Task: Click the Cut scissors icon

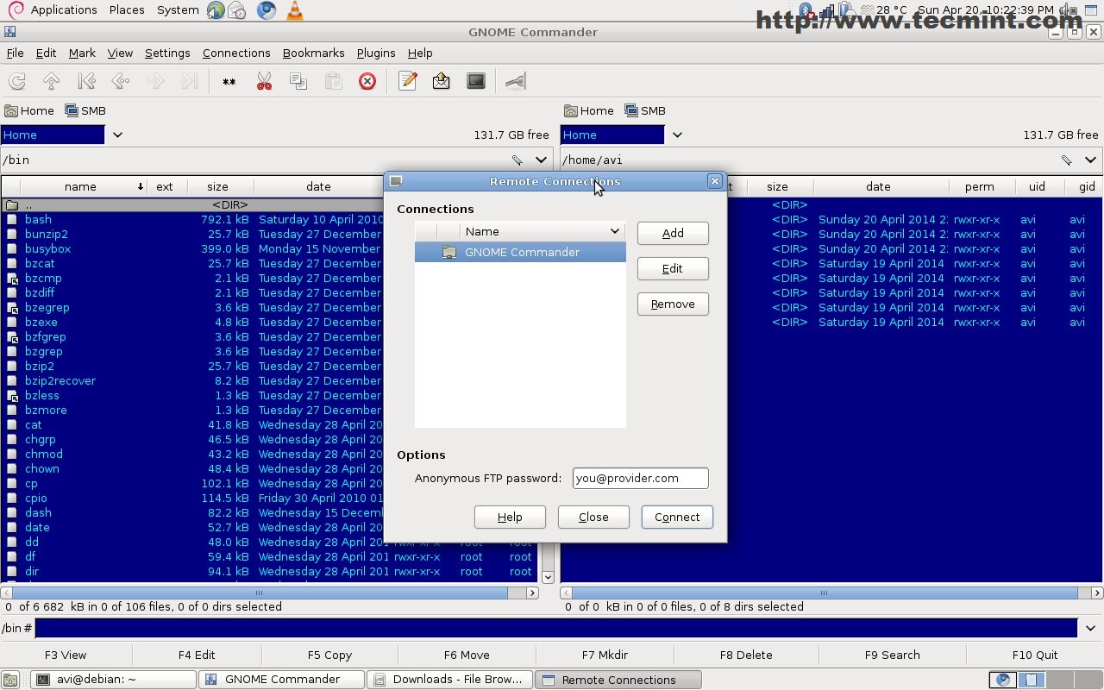Action: 264,81
